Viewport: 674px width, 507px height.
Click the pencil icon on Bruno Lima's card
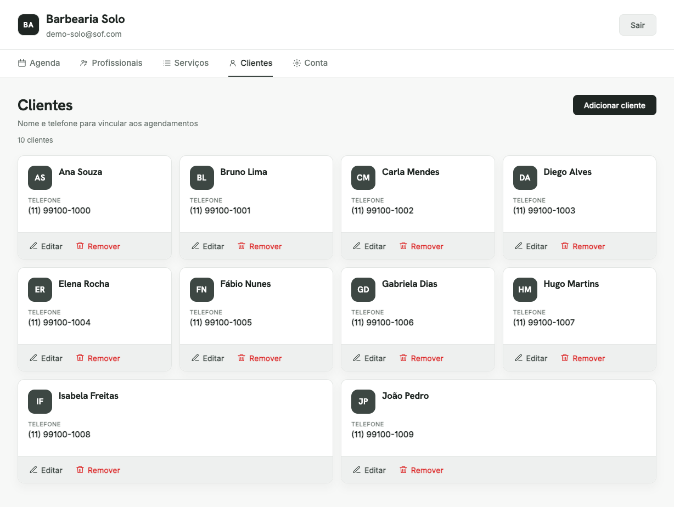195,246
